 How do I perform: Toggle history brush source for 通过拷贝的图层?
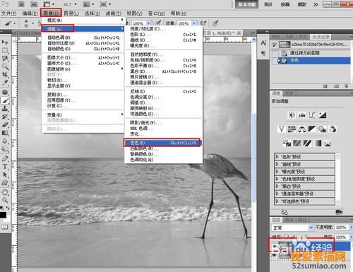[x=274, y=53]
